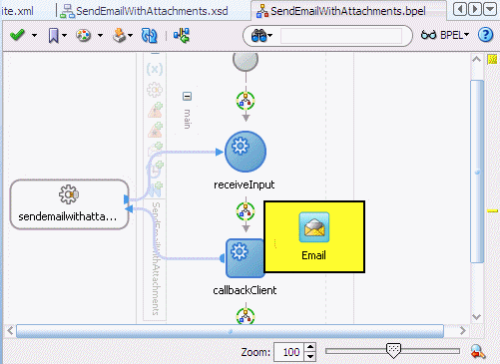Click the refresh arrows toolbar icon

(149, 35)
